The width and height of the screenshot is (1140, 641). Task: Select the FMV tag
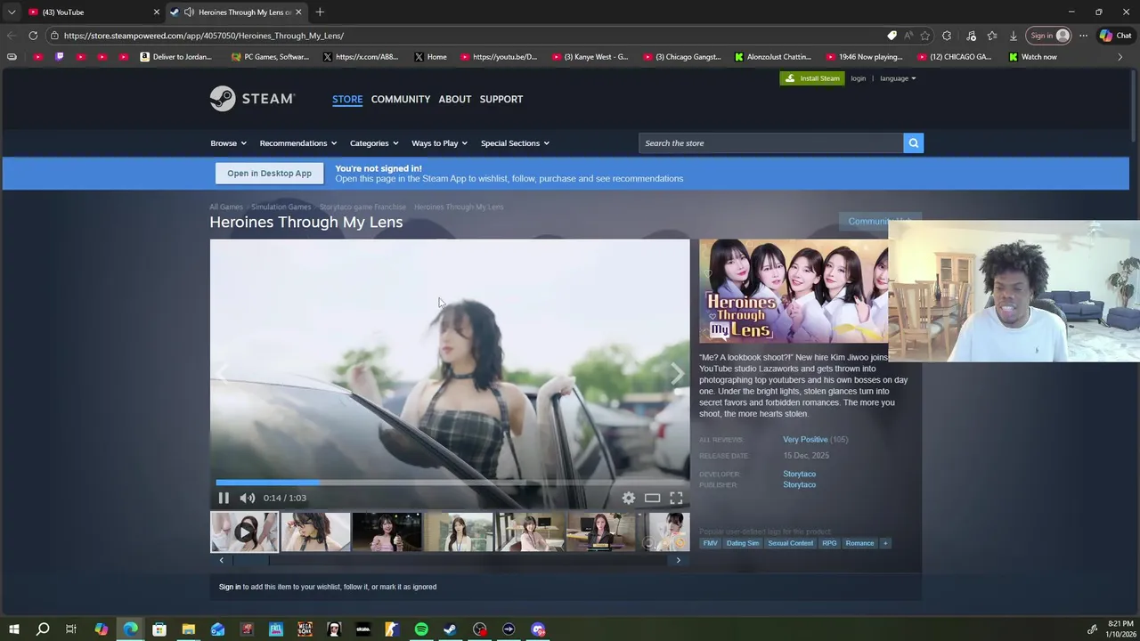pyautogui.click(x=710, y=543)
